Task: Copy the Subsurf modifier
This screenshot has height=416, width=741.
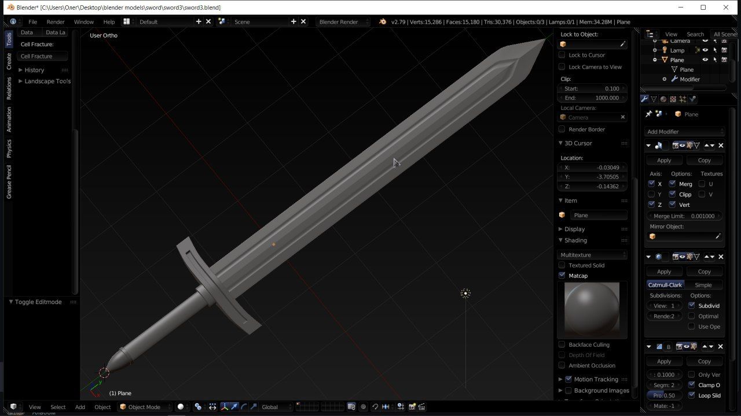Action: tap(705, 272)
